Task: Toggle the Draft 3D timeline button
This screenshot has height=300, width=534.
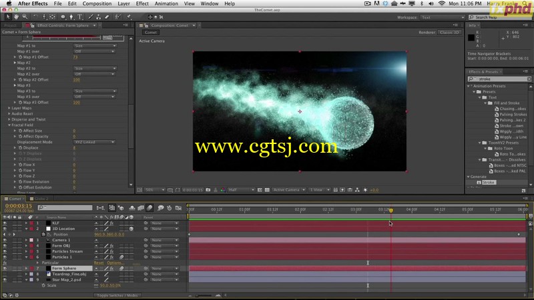Action: (121, 207)
